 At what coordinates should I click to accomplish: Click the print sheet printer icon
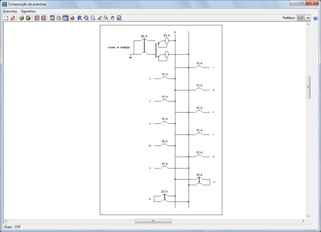click(22, 18)
